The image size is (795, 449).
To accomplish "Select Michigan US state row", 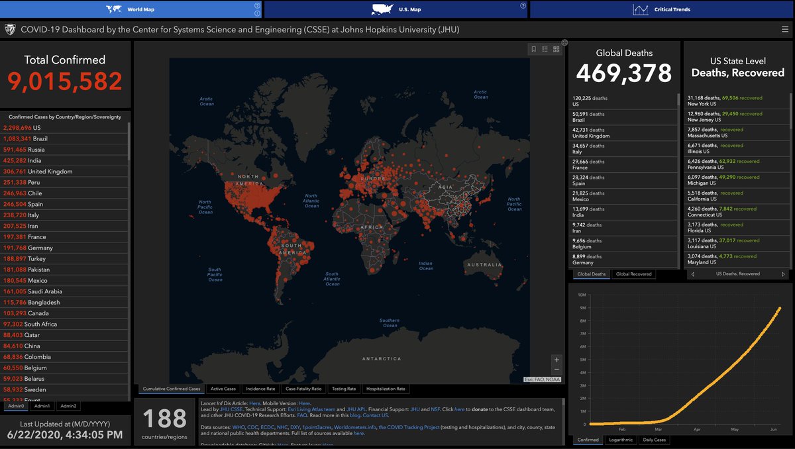I will (x=737, y=180).
